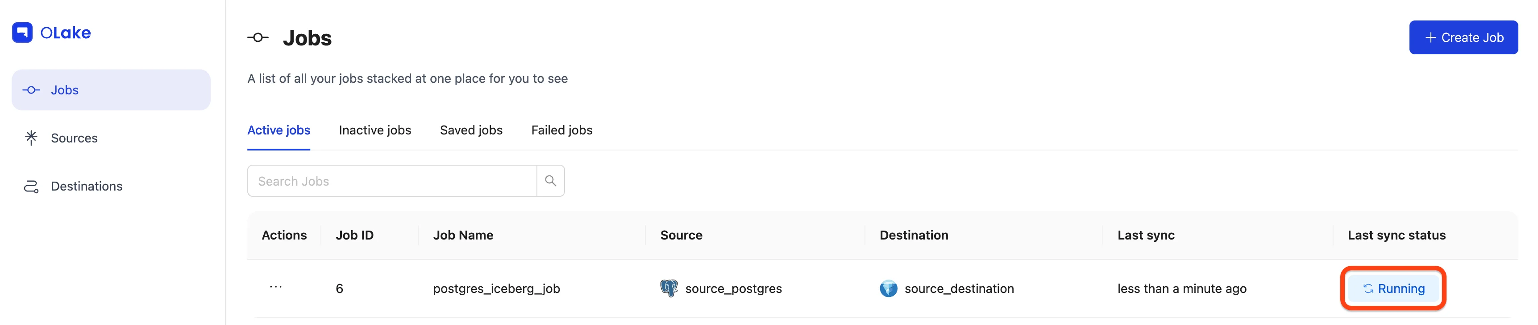Click the OLake logo icon
This screenshot has width=1538, height=325.
point(22,33)
